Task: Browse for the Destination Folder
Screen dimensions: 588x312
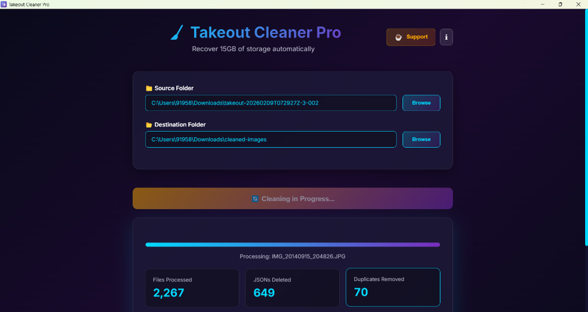Action: (421, 139)
